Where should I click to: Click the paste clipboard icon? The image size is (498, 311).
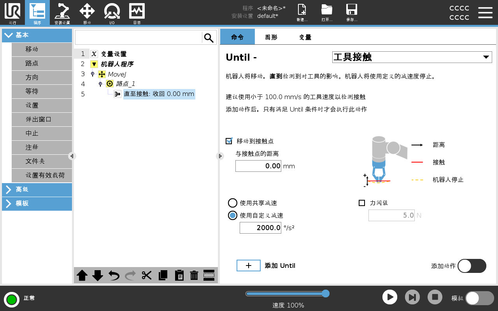pos(179,275)
